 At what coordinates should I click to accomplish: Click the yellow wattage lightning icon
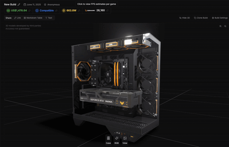64,11
